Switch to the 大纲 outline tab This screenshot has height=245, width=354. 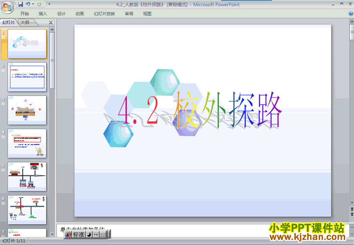click(x=25, y=22)
